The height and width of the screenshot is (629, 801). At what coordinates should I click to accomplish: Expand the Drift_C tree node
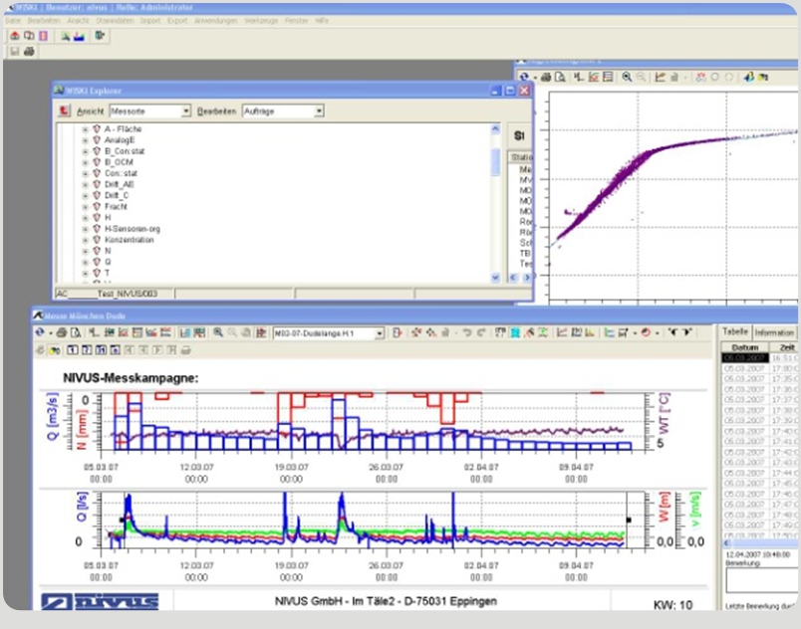(86, 196)
